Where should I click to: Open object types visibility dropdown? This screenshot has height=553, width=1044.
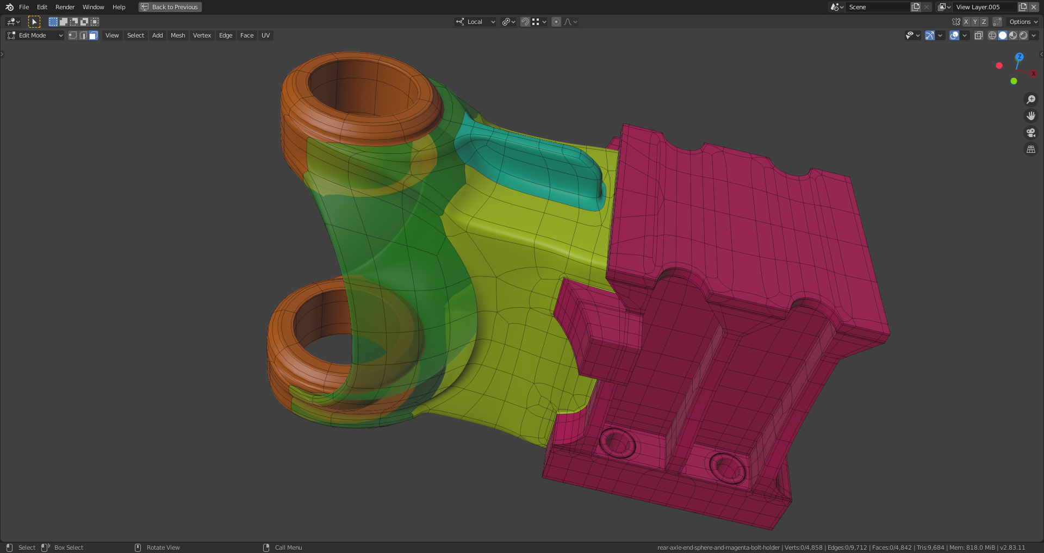tap(913, 35)
